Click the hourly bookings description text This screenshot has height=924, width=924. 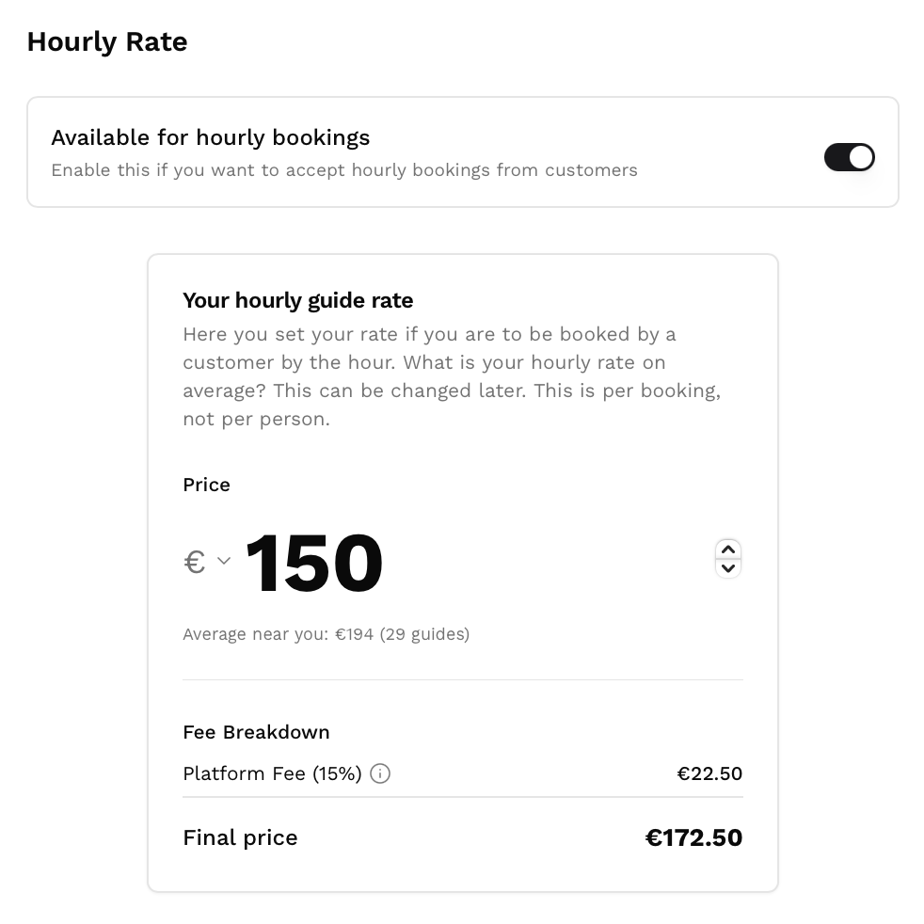344,170
